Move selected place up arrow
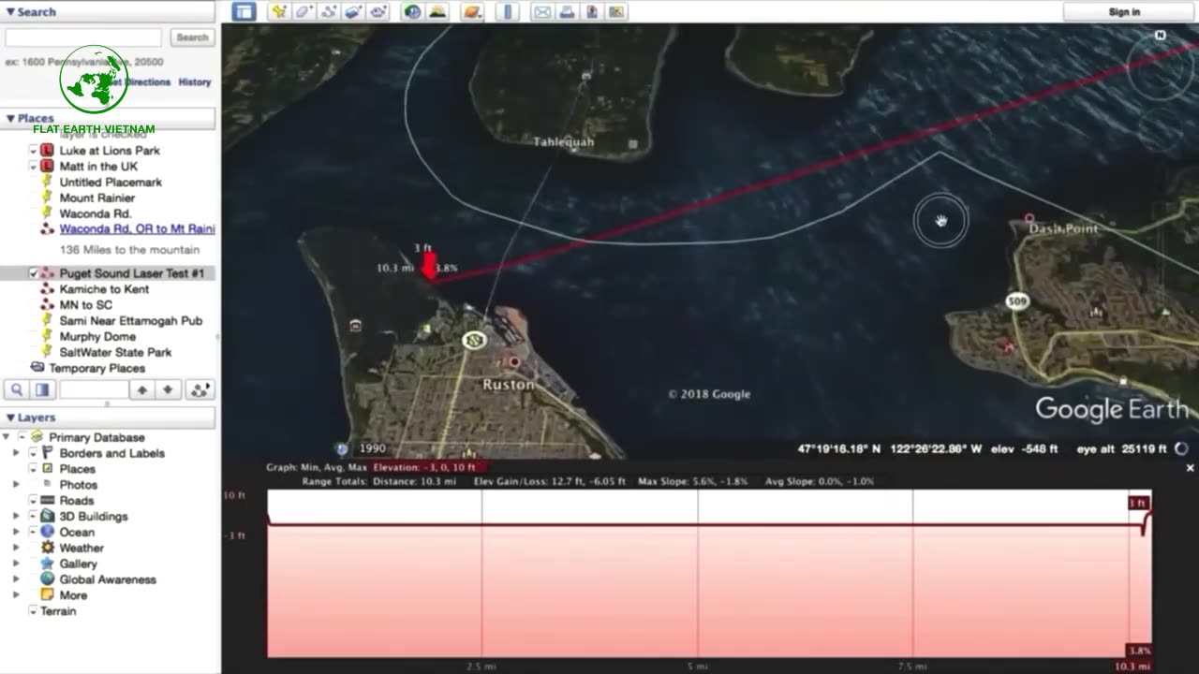 point(142,390)
